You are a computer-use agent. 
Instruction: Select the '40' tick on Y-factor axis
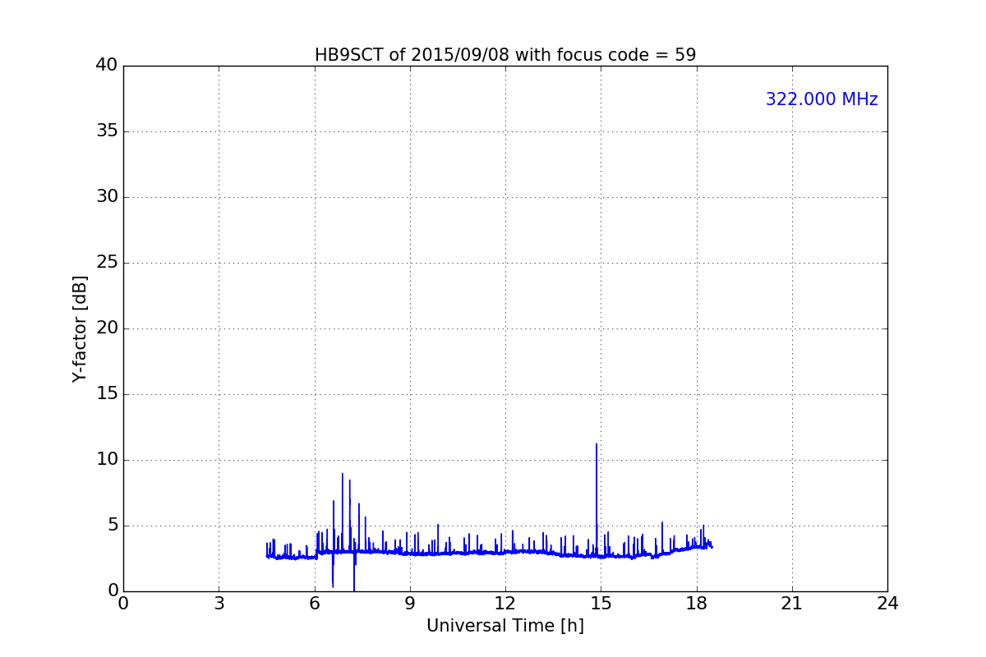pos(107,66)
